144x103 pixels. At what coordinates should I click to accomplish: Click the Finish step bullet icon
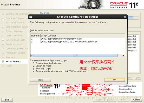pyautogui.click(x=3, y=66)
